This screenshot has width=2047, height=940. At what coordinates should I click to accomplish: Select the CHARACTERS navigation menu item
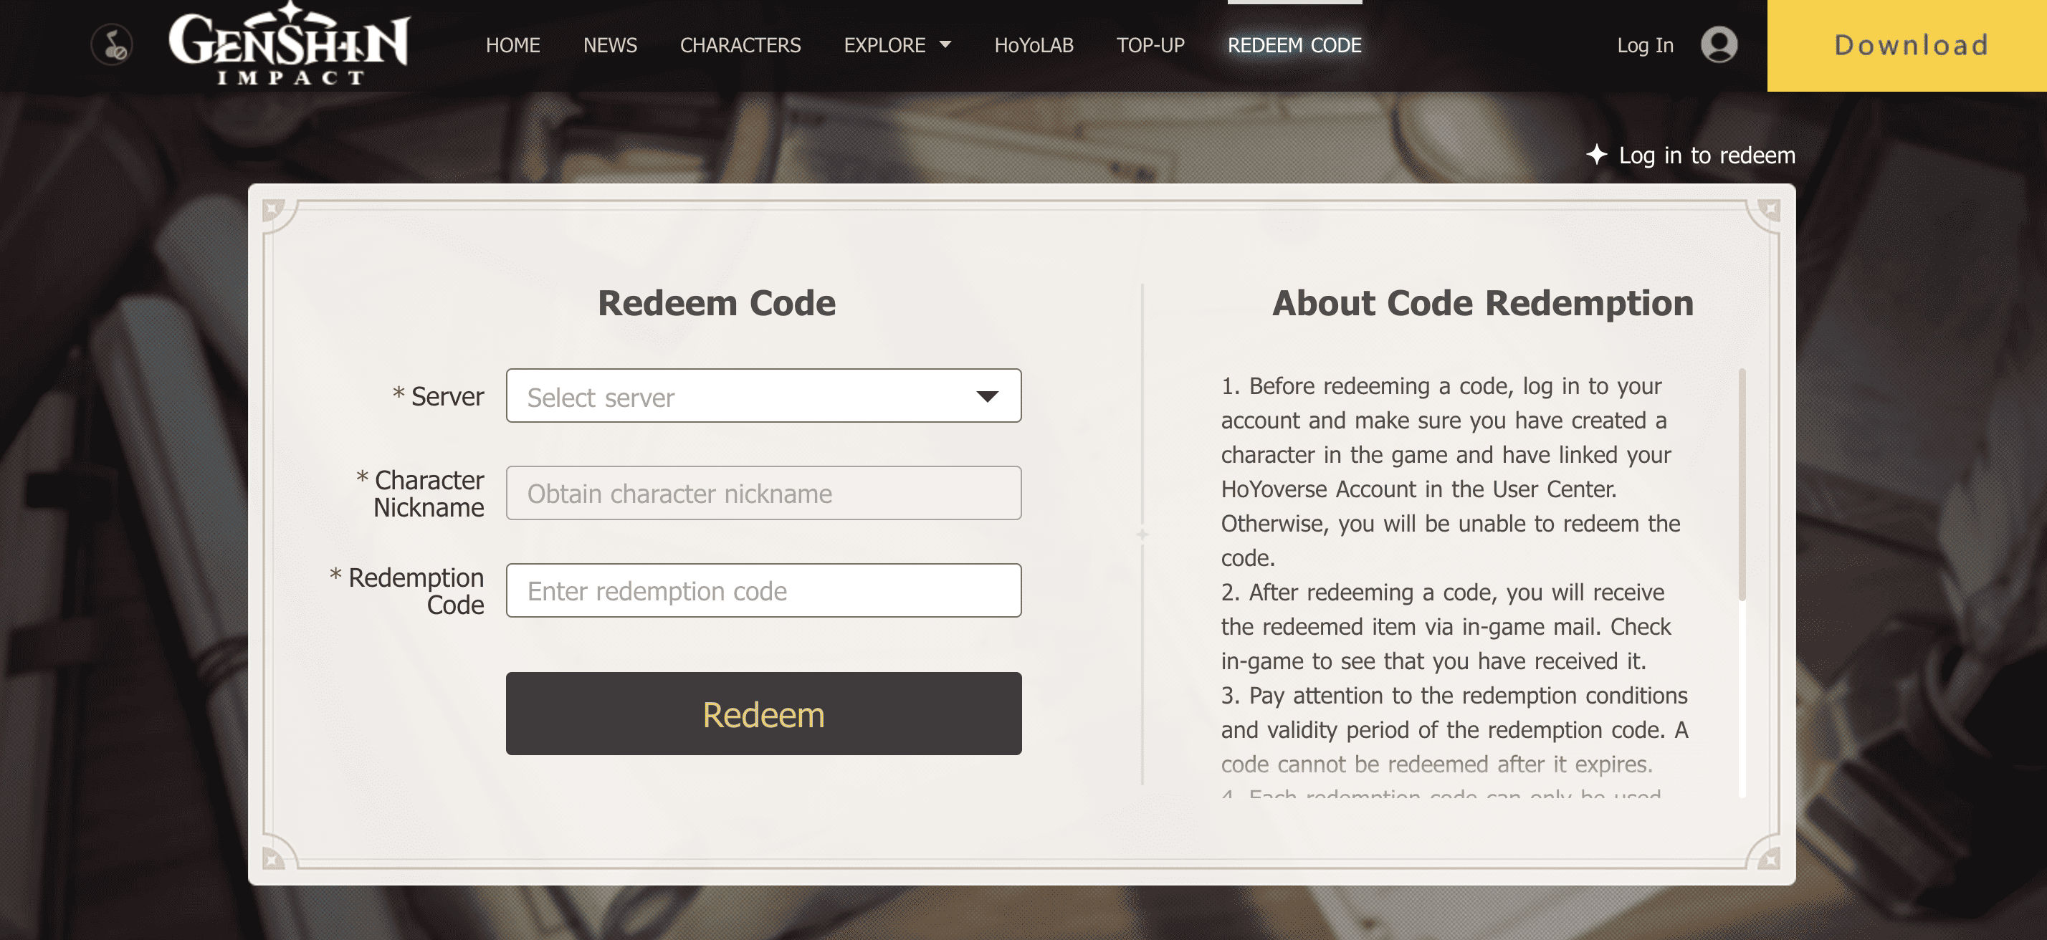pyautogui.click(x=740, y=44)
